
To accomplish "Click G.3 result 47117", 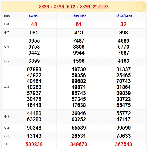I will coord(123,119).
